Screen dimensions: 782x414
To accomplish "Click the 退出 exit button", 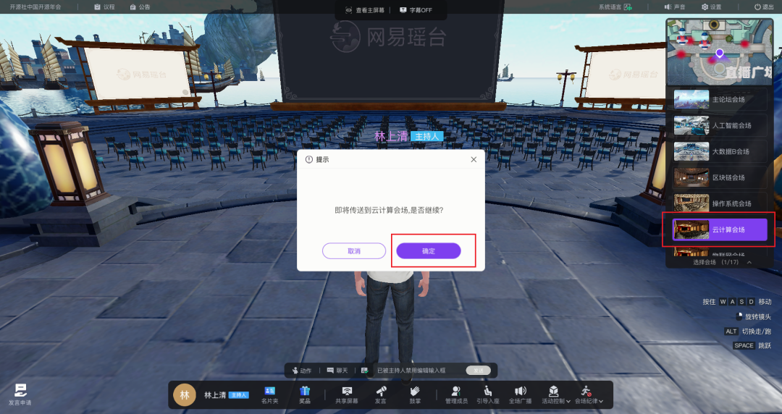I will (x=764, y=7).
